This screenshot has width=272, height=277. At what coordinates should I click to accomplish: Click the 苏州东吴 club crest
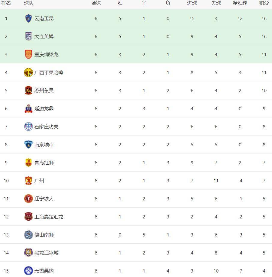(29, 90)
